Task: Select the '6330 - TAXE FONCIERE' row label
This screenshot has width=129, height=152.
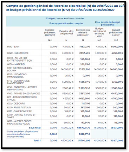Action: pyautogui.click(x=19, y=111)
